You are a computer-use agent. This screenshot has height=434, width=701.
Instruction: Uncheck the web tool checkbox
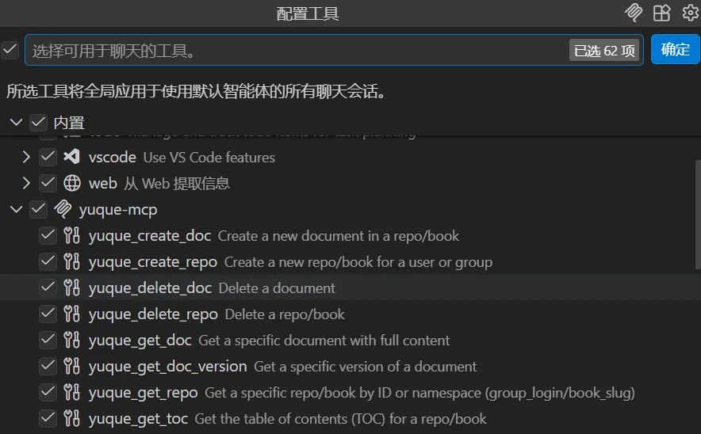click(48, 183)
